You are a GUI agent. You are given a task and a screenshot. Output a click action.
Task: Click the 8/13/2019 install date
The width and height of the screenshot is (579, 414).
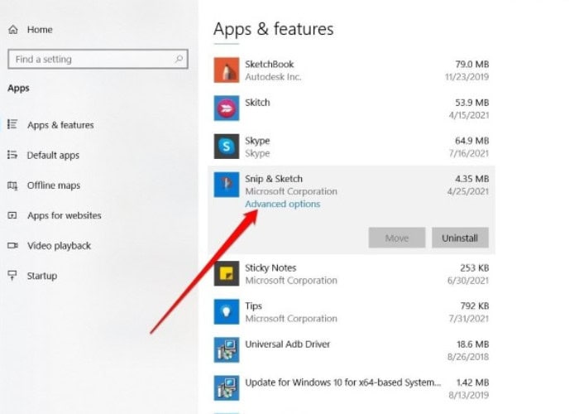(x=469, y=395)
